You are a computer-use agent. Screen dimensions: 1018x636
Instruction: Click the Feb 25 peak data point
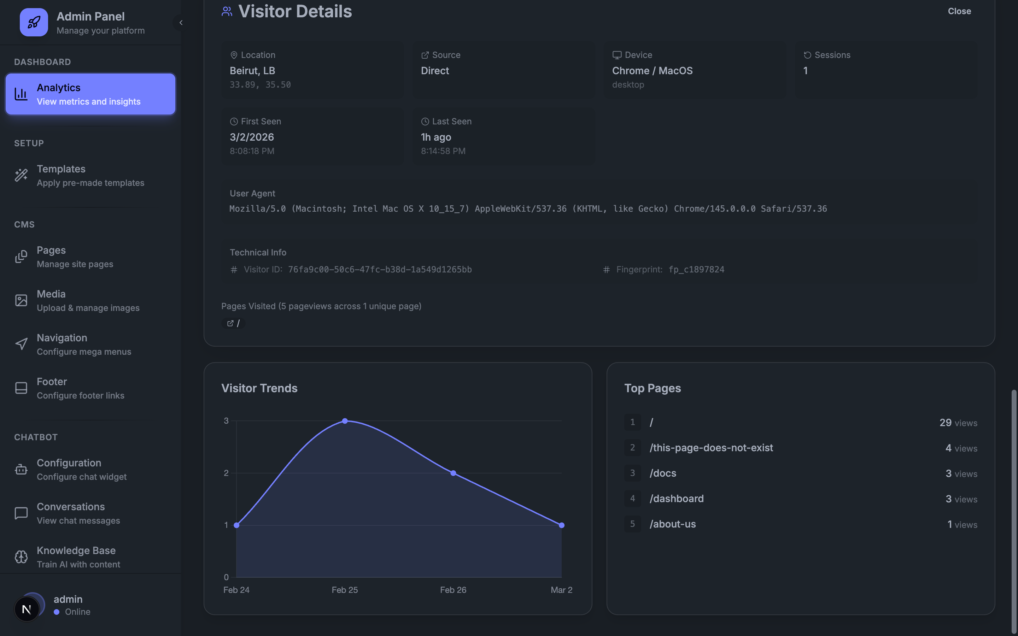[345, 421]
